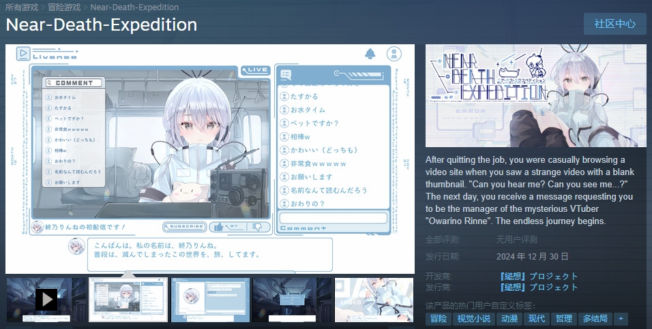Click the 无用户评测 review text
This screenshot has width=652, height=329.
point(517,239)
